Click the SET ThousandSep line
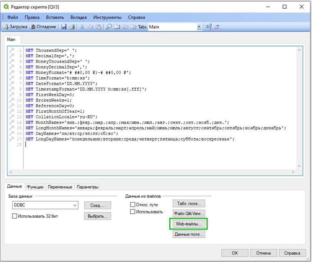Screen dimensions: 312x262 [x=51, y=50]
